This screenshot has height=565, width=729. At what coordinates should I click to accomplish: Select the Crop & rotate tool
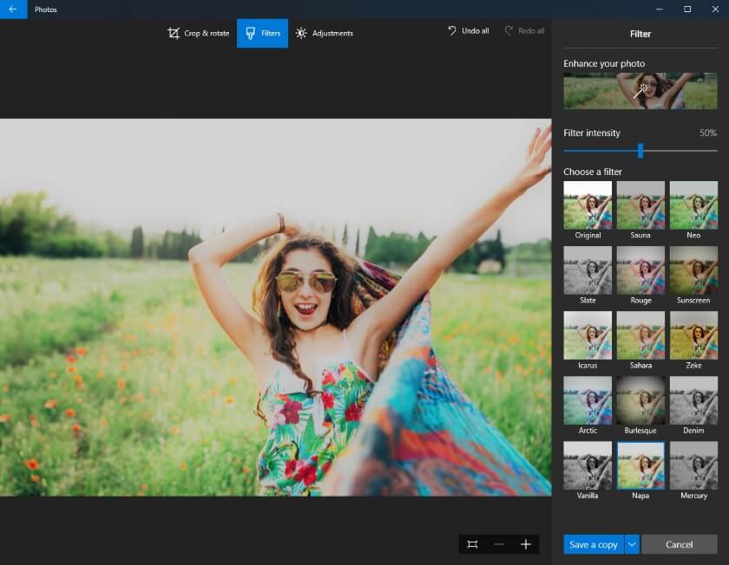coord(198,33)
